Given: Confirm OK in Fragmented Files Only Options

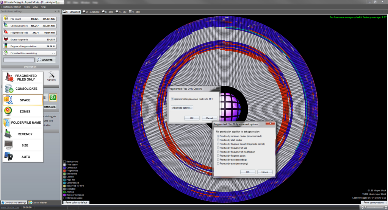Looking at the screenshot, I should point(192,118).
